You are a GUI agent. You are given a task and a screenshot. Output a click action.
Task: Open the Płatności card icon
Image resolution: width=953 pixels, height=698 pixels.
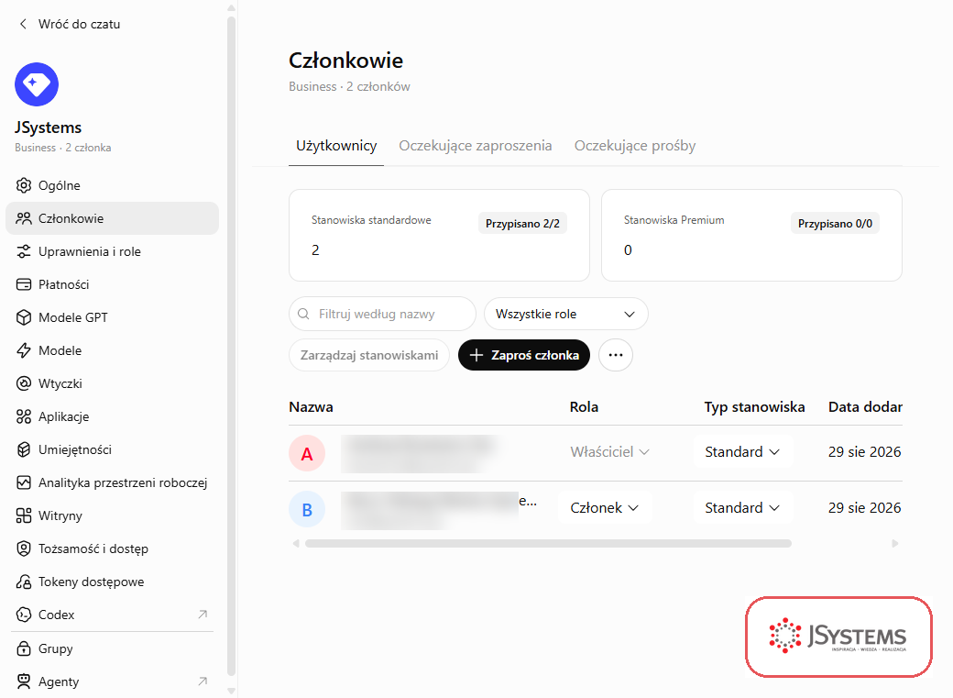click(24, 284)
